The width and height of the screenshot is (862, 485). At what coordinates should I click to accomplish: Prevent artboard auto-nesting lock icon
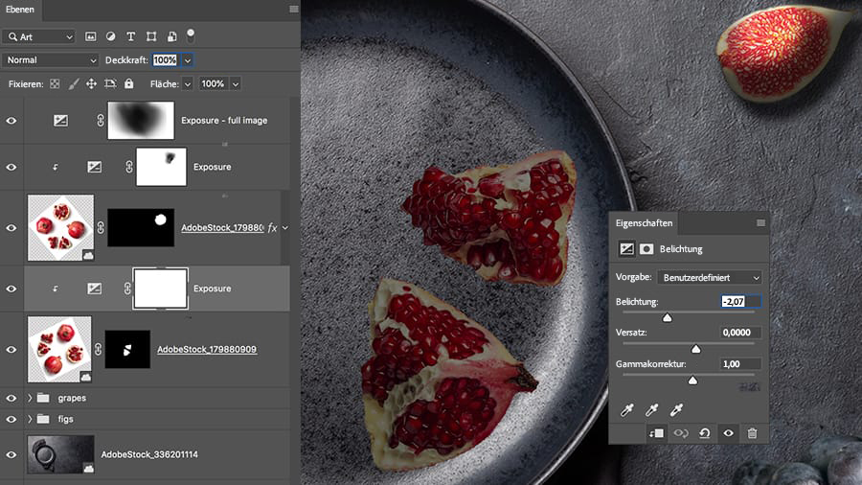[x=110, y=84]
